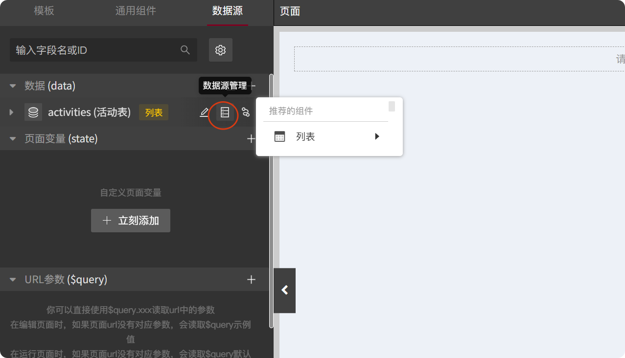Click the database icon next to activities
This screenshot has width=625, height=358.
(x=33, y=112)
